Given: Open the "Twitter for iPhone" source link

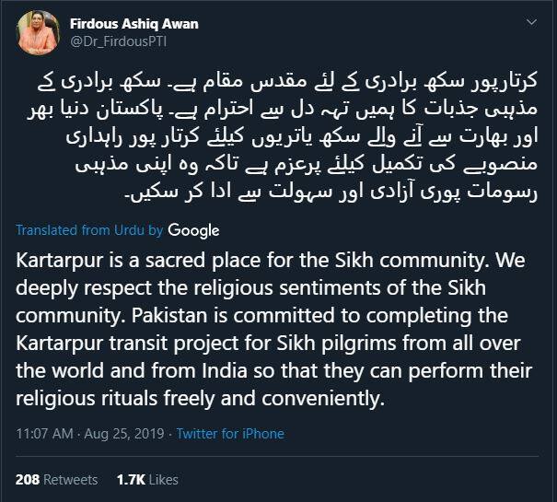Looking at the screenshot, I should tap(230, 433).
